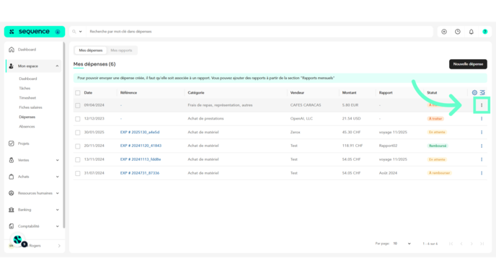Image resolution: width=496 pixels, height=279 pixels.
Task: Open expense EXP # 2025130_a4e5d
Action: (140, 132)
